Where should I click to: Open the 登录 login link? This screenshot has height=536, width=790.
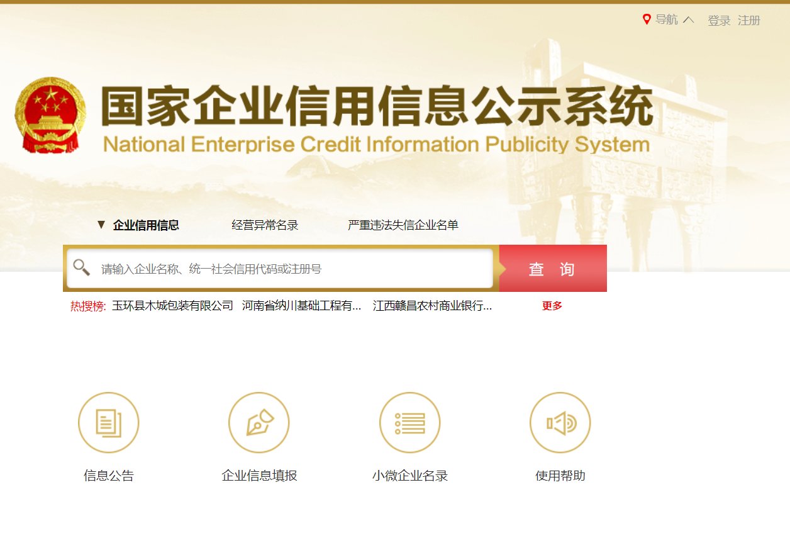tap(719, 21)
